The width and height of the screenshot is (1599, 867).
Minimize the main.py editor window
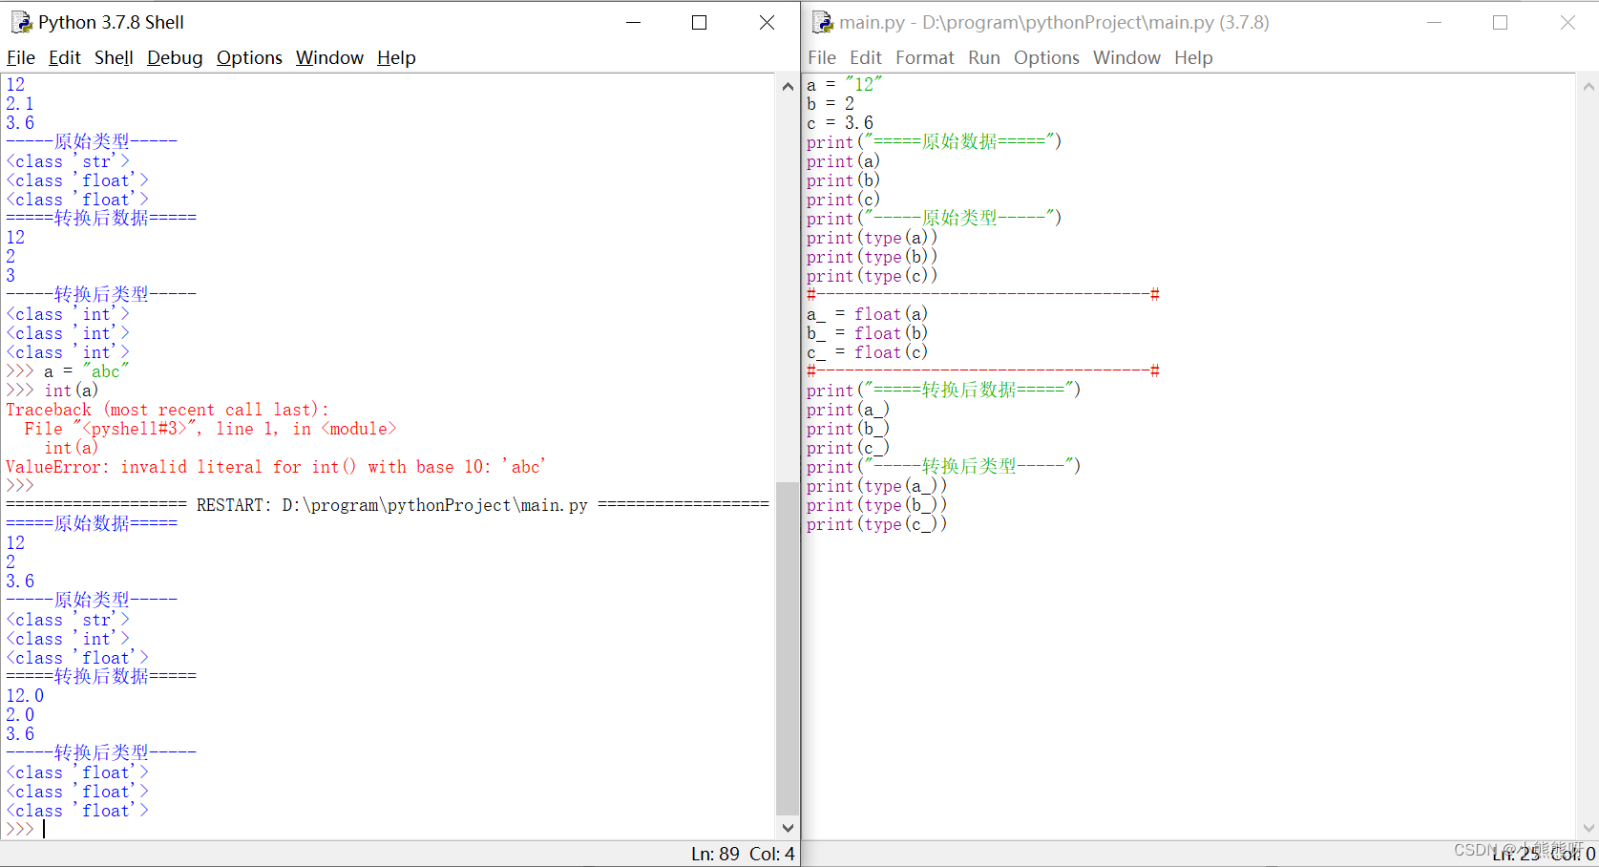(x=1434, y=22)
